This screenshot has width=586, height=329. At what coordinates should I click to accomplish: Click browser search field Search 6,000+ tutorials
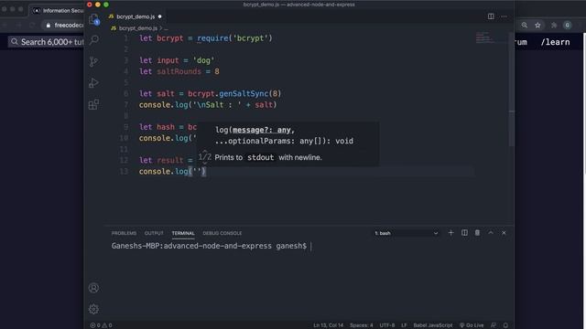47,42
